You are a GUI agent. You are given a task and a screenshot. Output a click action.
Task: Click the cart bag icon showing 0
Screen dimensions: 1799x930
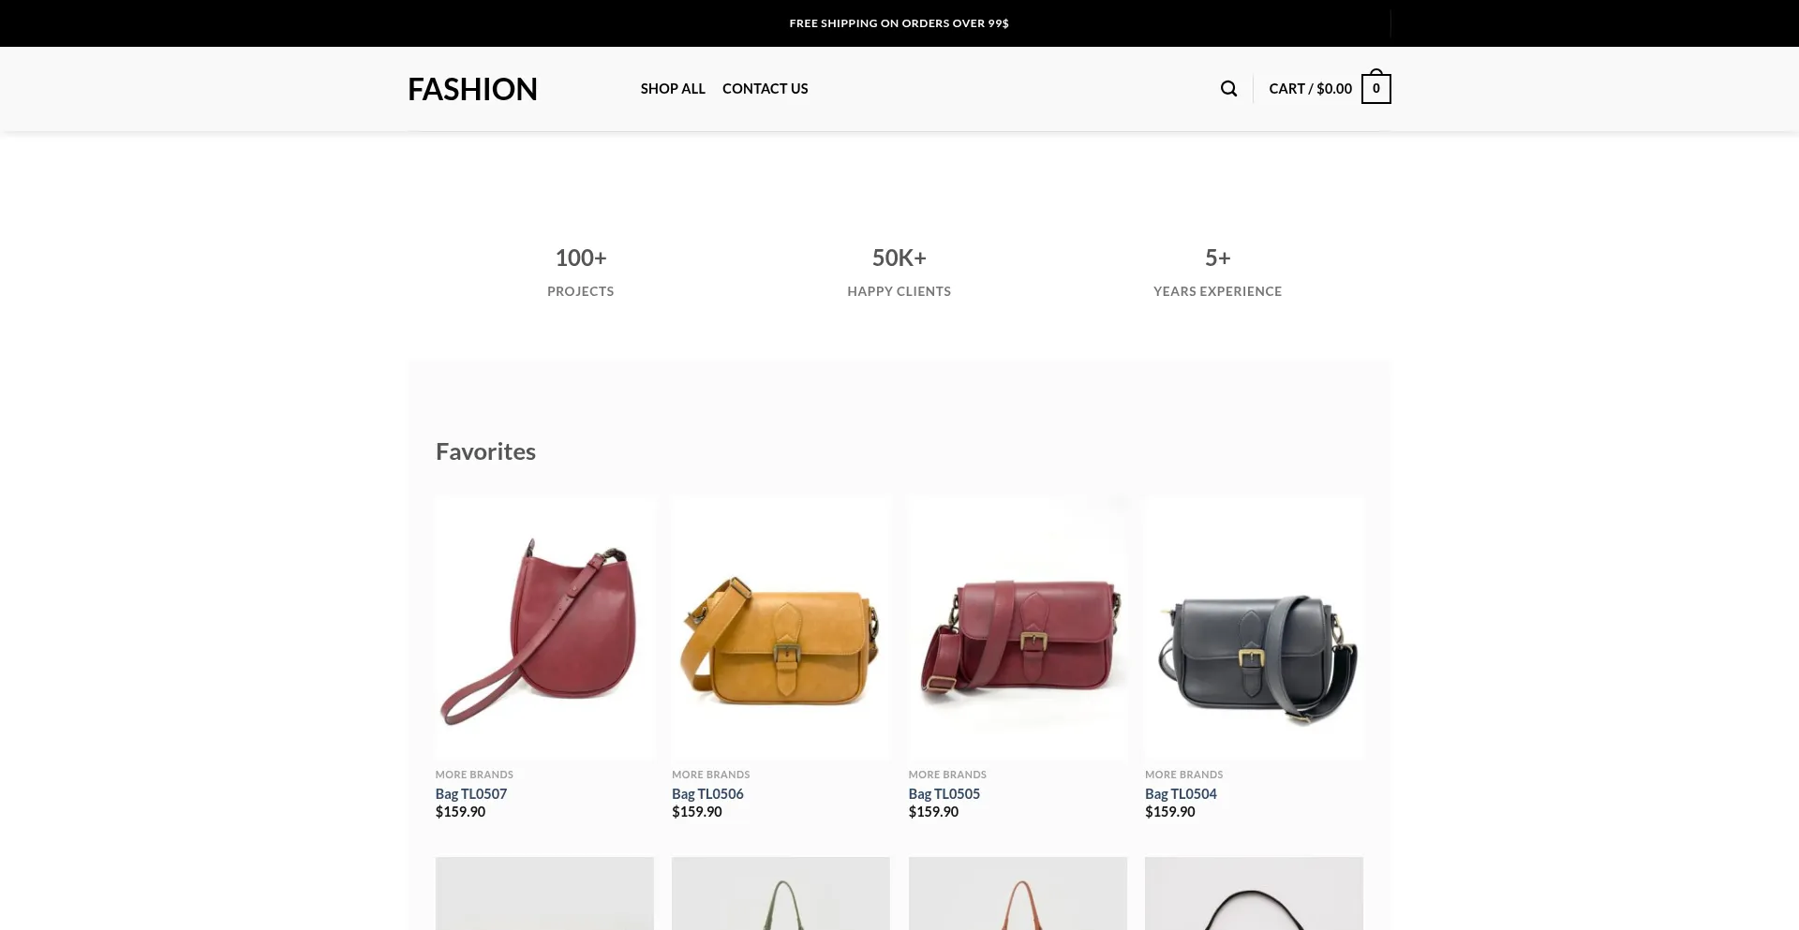(1375, 87)
